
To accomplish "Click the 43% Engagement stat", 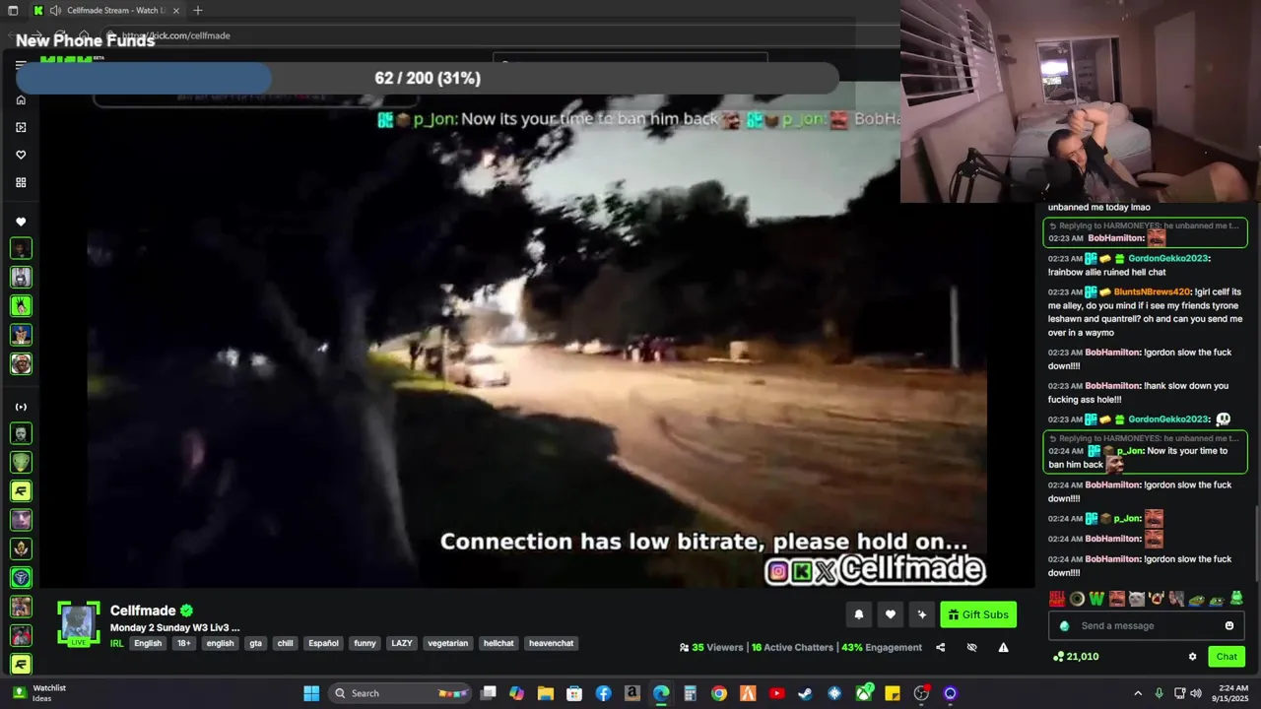I will pos(882,647).
